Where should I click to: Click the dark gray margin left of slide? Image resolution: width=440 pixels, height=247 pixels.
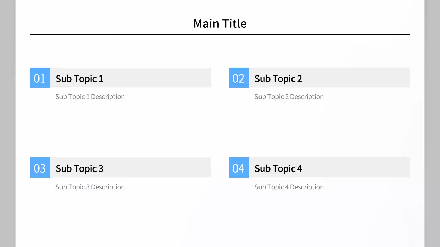point(8,123)
